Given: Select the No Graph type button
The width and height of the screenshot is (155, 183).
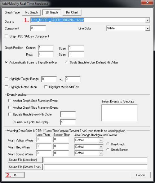Looking at the screenshot, I should (31, 12).
